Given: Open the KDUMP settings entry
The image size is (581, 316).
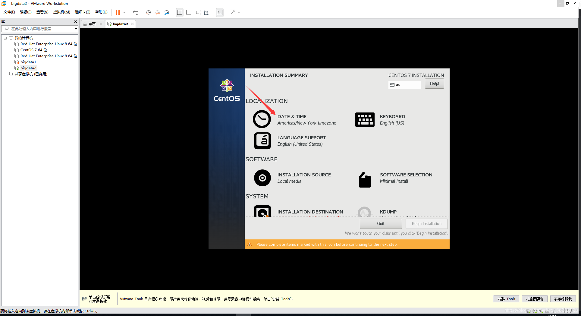Looking at the screenshot, I should (x=388, y=212).
